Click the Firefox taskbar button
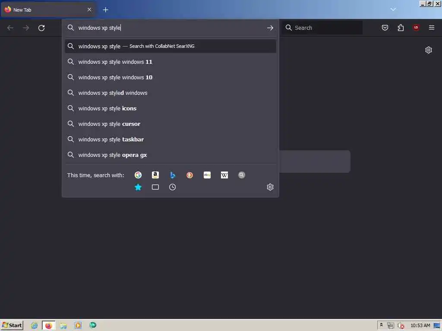Viewport: 442px width, 331px height. [49, 325]
